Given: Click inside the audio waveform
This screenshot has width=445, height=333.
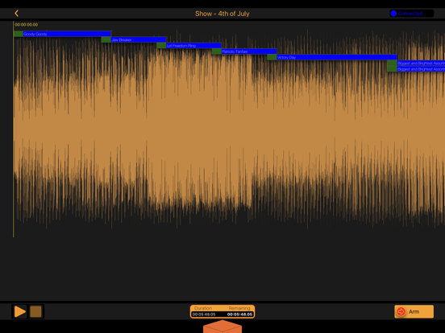Looking at the screenshot, I should click(x=229, y=129).
